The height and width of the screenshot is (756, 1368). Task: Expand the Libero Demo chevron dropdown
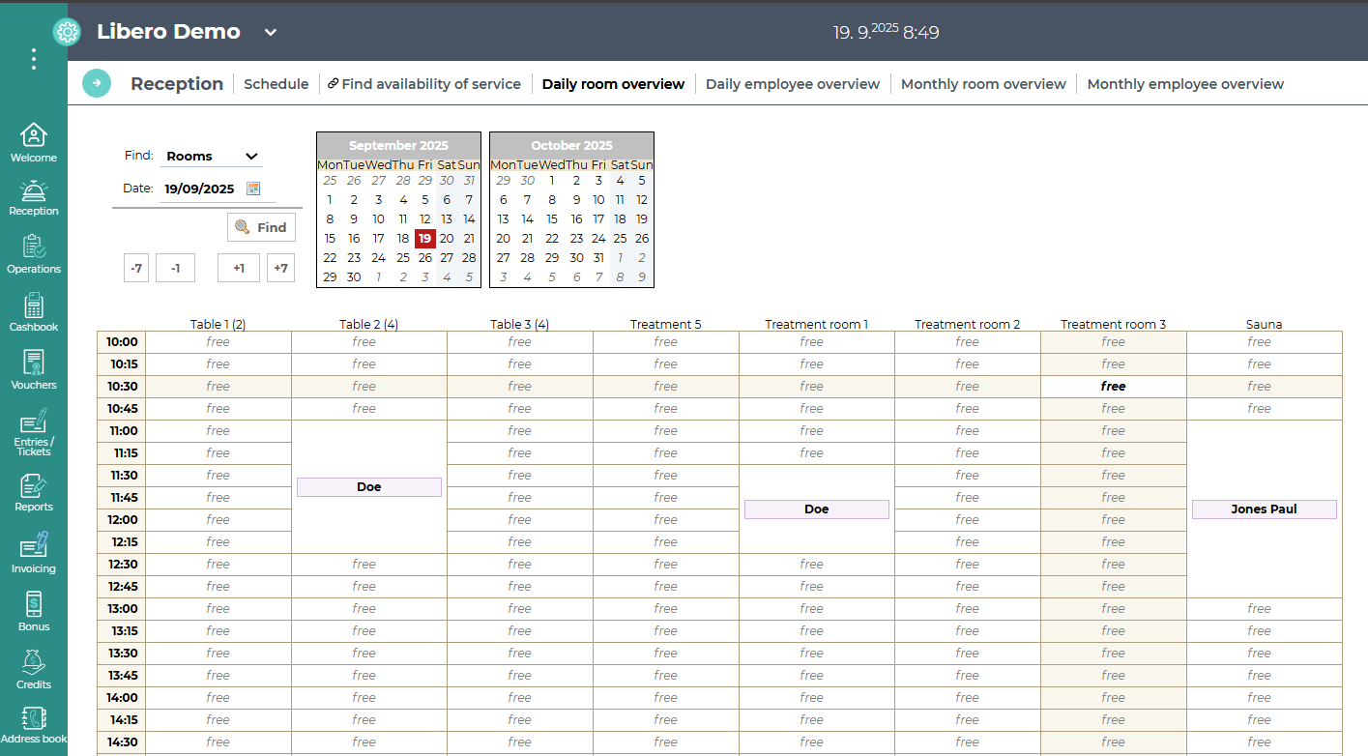(271, 32)
